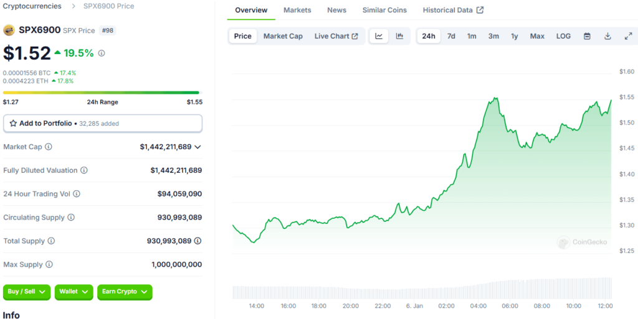
Task: Click the line chart icon
Action: coord(379,36)
